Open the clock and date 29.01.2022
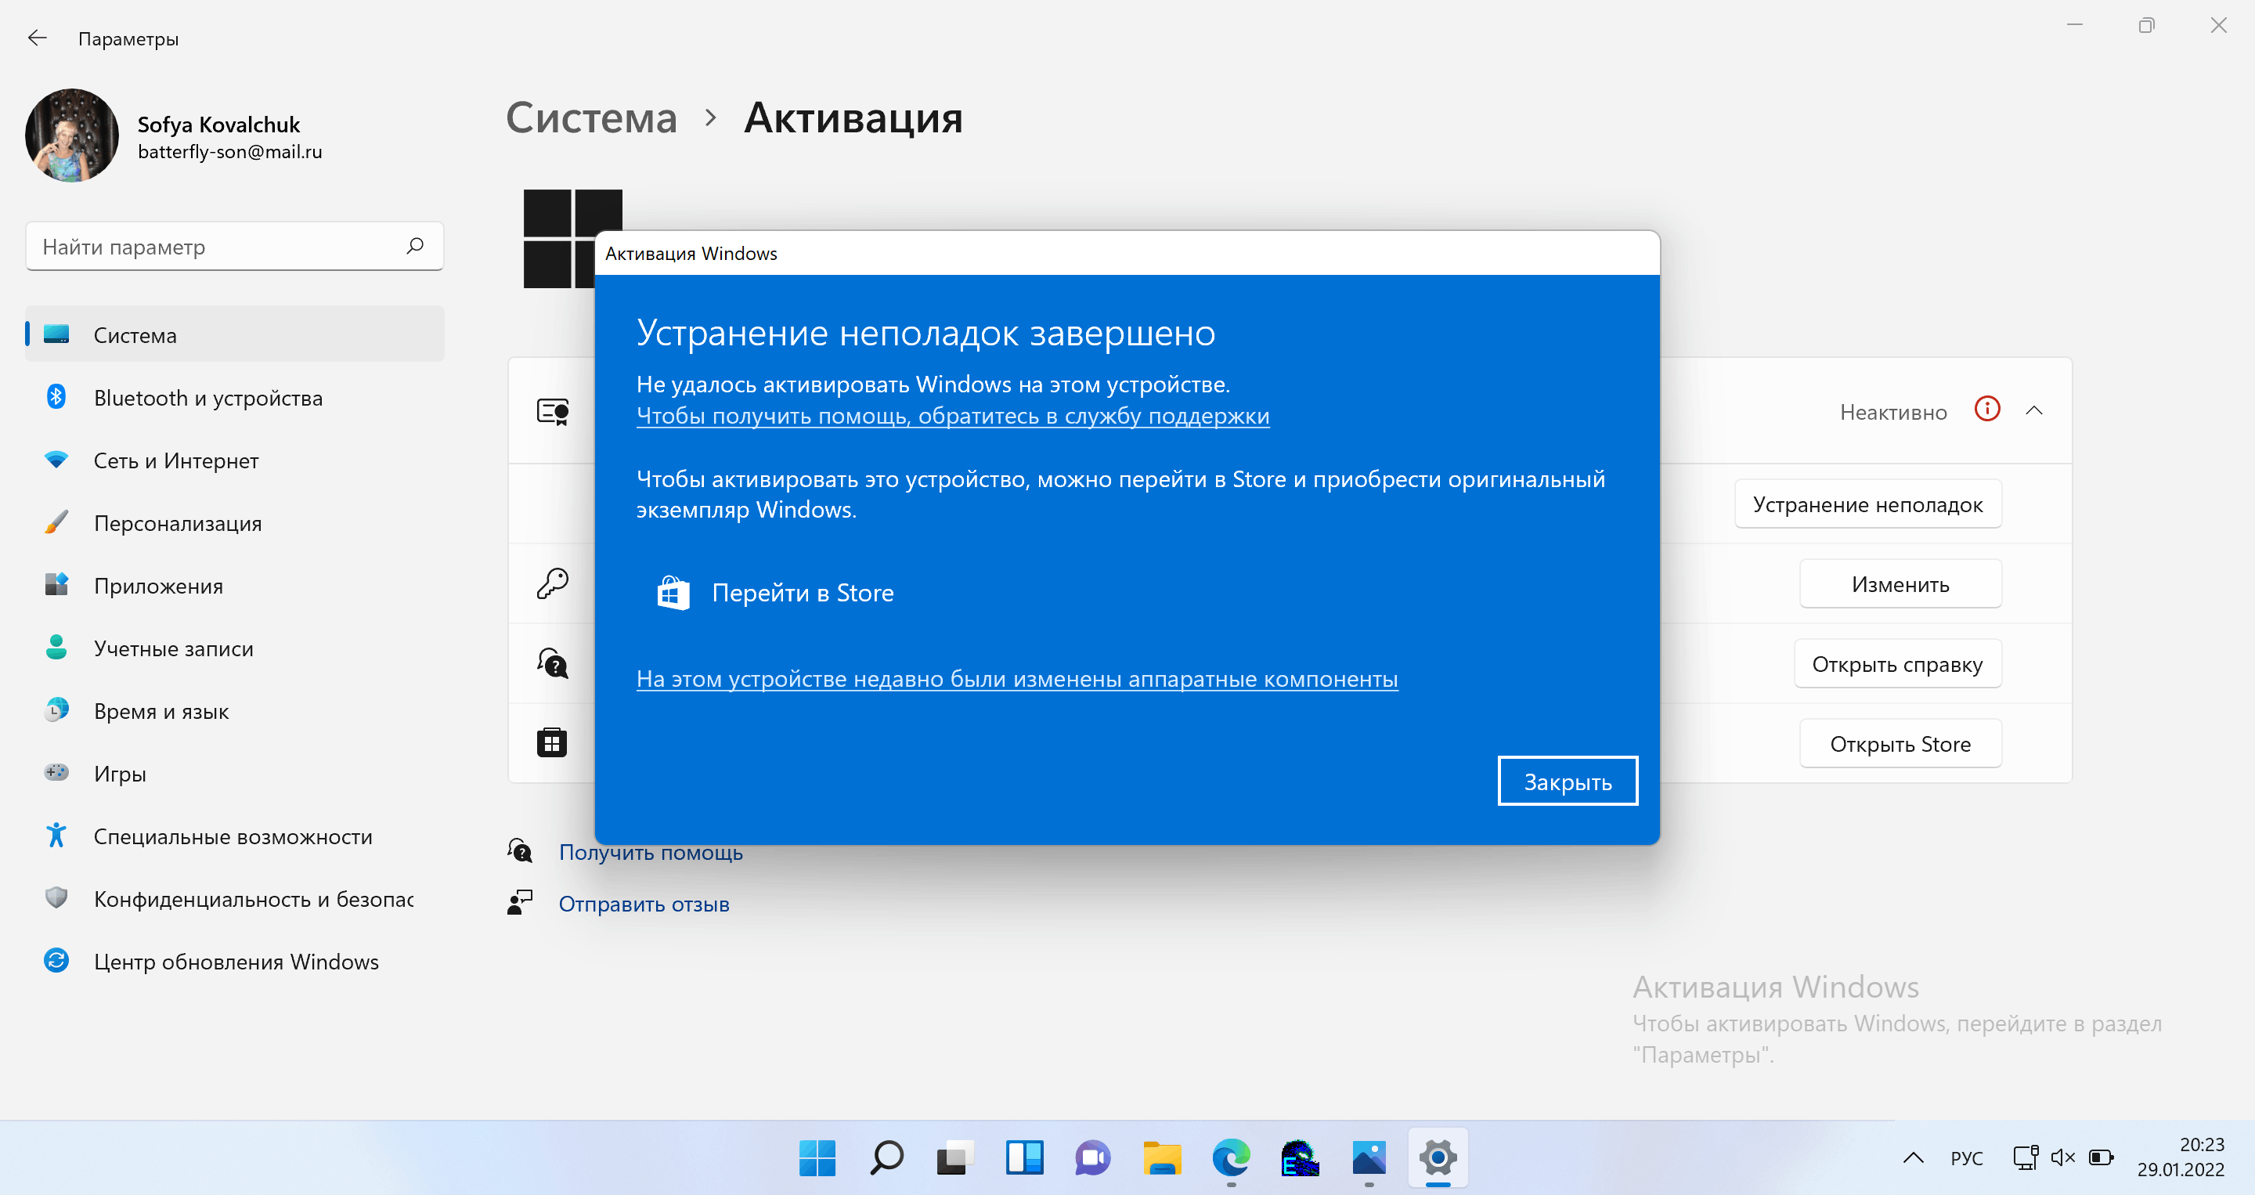 click(x=2180, y=1157)
